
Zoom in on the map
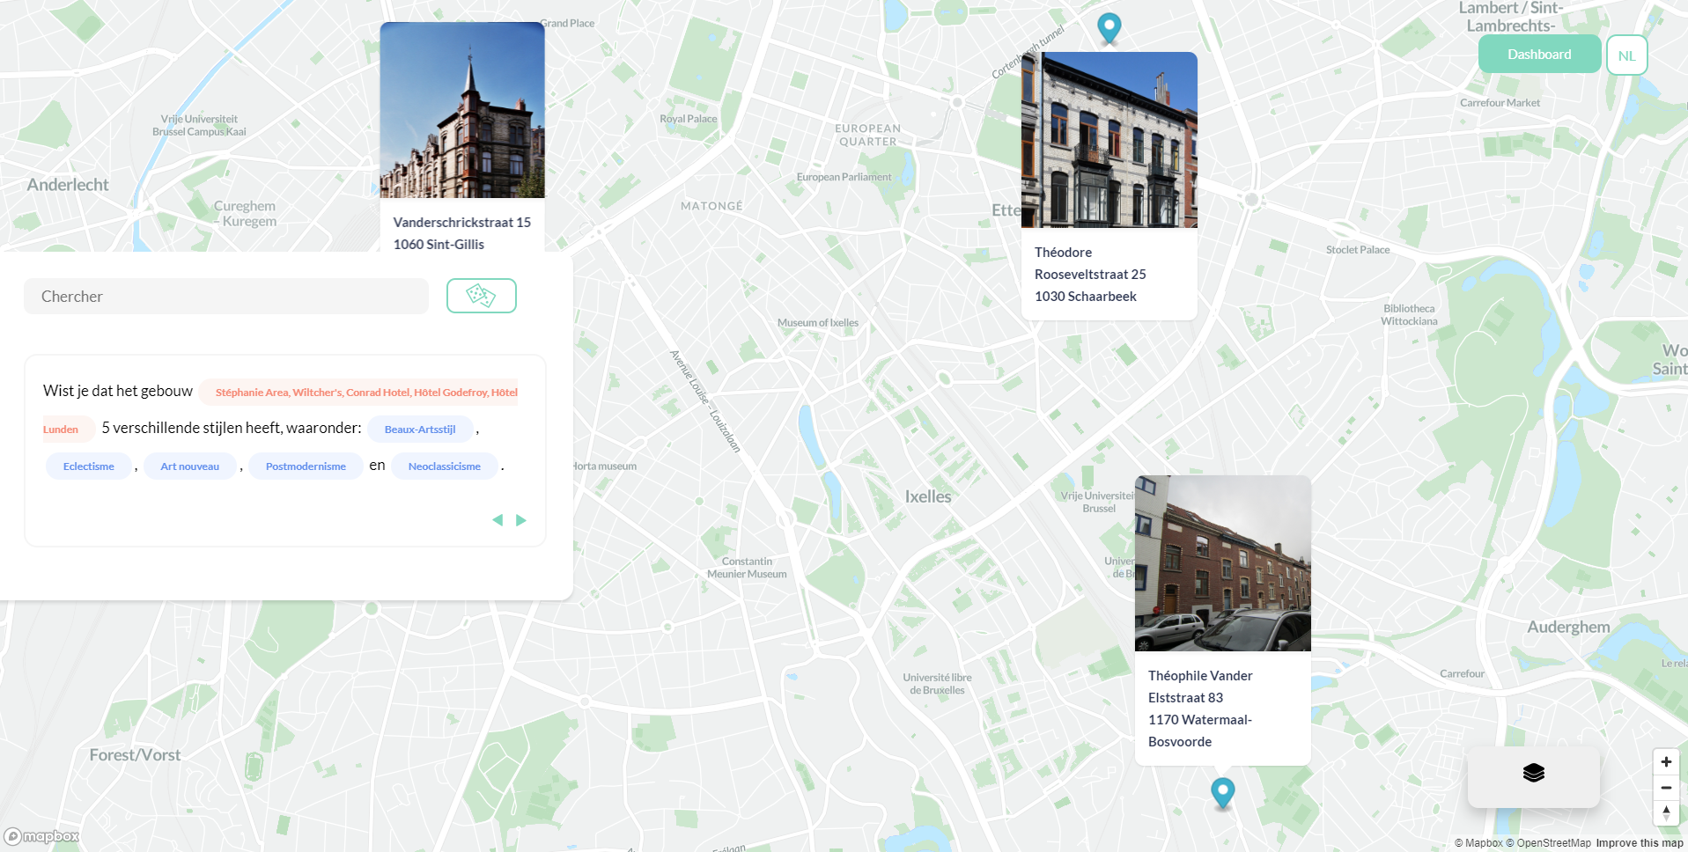click(1666, 761)
